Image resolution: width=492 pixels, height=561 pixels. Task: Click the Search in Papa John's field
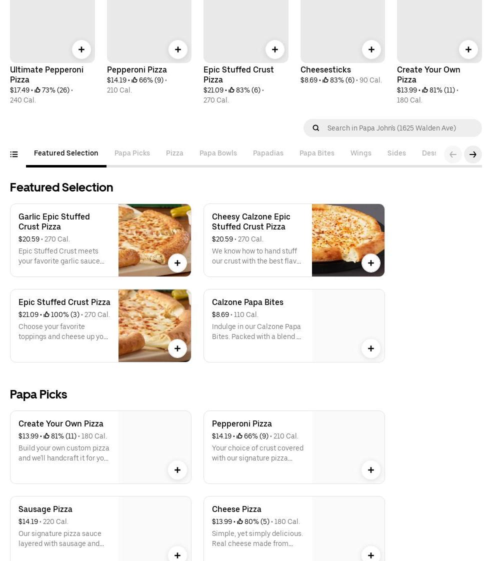400,128
